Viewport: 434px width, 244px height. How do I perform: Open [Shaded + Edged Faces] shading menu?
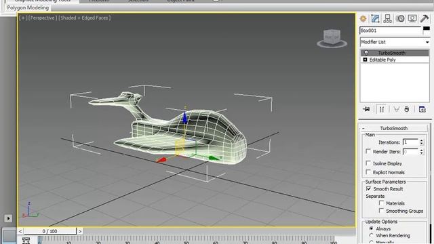tap(84, 18)
